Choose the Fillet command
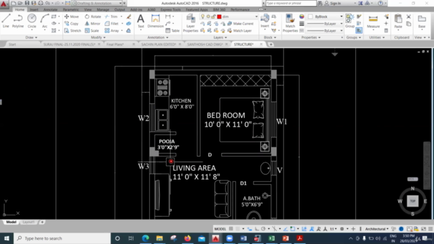This screenshot has height=244, width=434. (112, 24)
